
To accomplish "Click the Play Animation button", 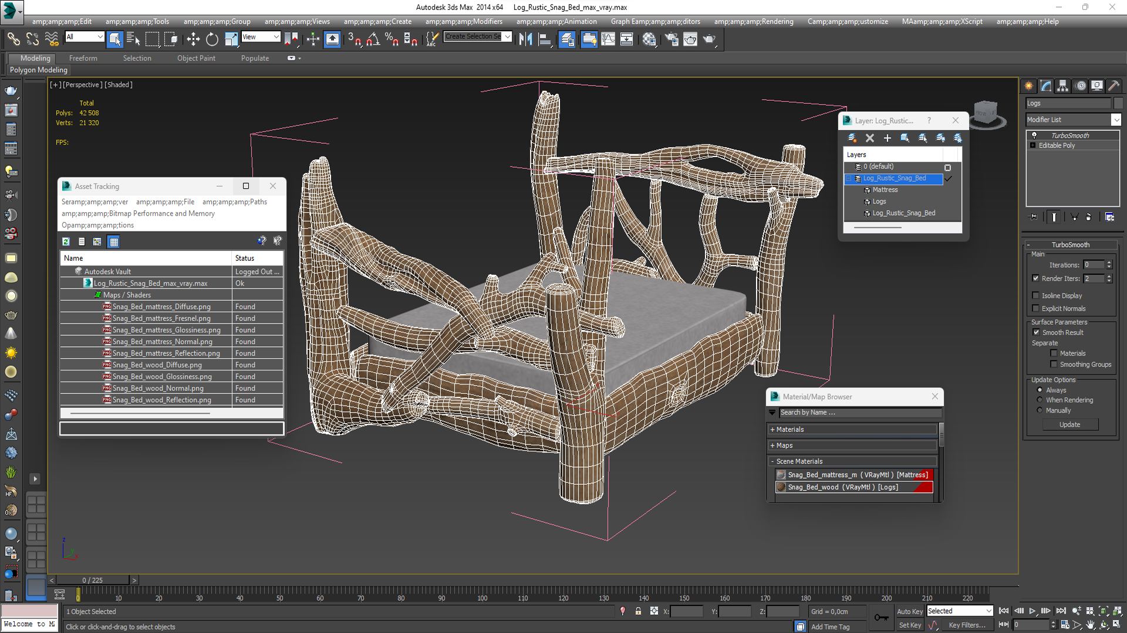I will coord(1032,611).
